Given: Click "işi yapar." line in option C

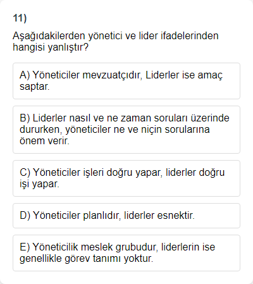Looking at the screenshot, I should click(39, 184).
